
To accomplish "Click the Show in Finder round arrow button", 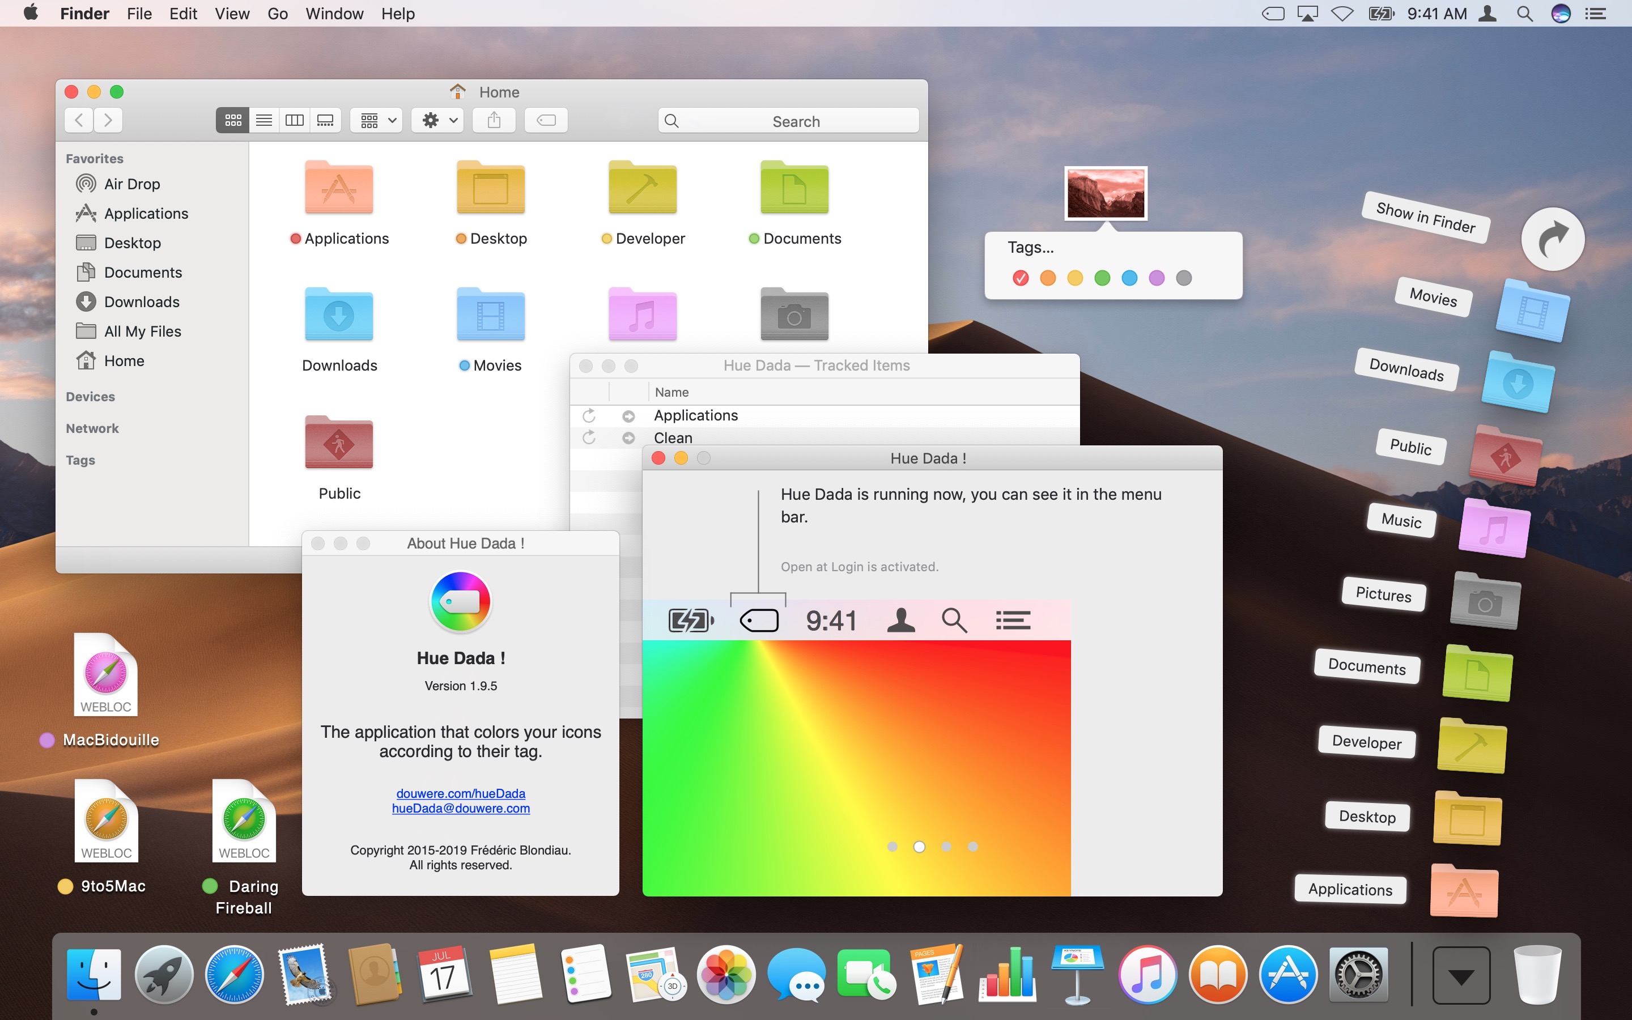I will point(1553,239).
